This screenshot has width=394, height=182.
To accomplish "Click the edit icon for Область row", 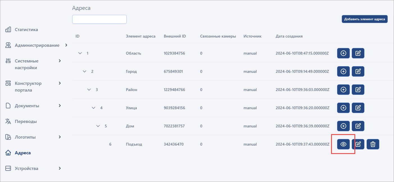I will coord(358,53).
